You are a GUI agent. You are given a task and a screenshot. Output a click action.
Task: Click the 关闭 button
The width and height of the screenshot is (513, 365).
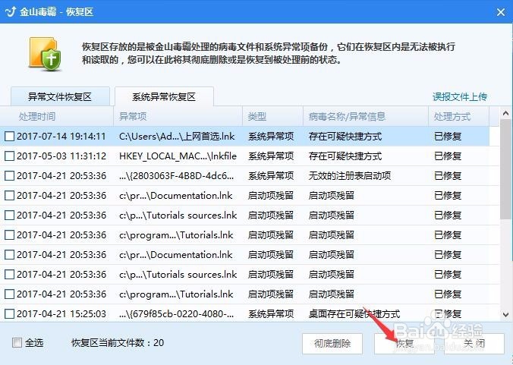click(474, 344)
